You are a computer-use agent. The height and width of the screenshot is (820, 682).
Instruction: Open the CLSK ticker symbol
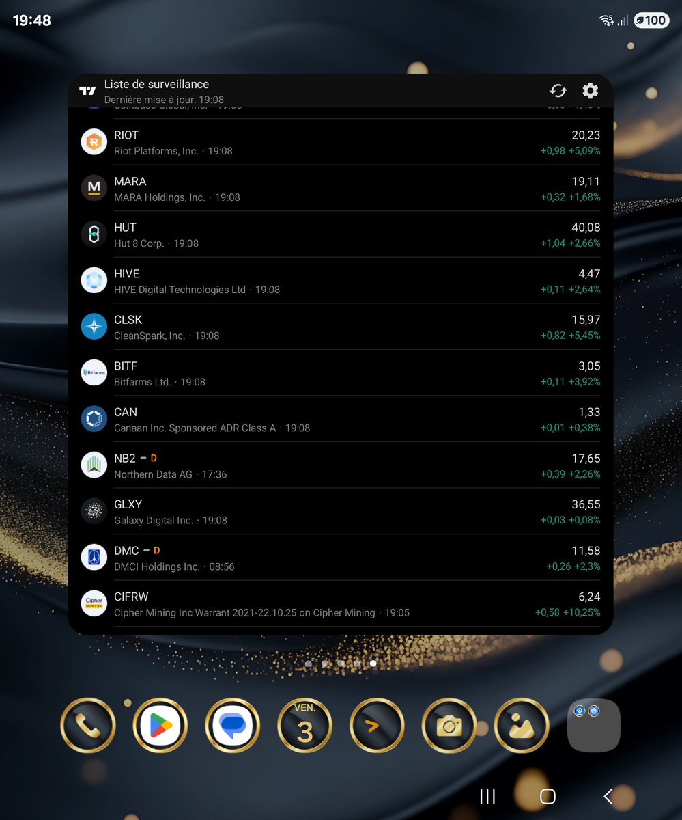(x=128, y=320)
